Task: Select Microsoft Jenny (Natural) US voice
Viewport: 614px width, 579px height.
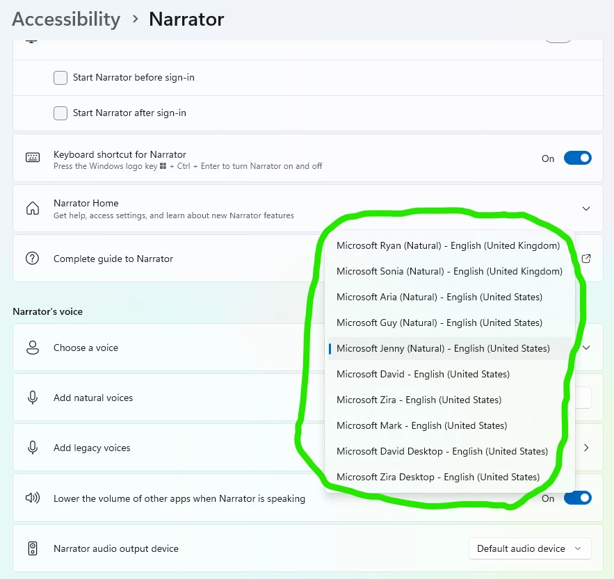Action: [x=449, y=348]
